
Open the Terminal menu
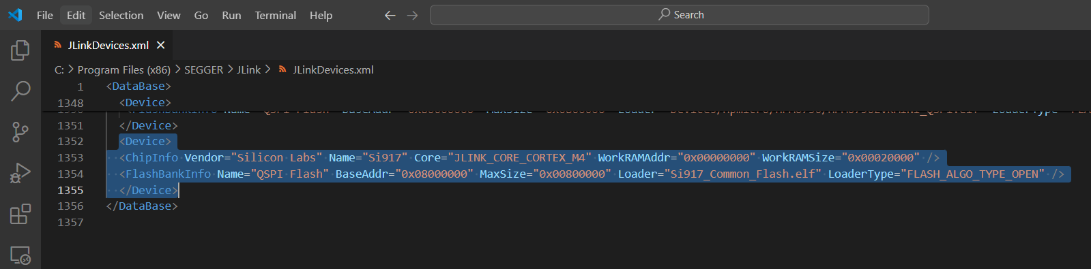pos(275,15)
